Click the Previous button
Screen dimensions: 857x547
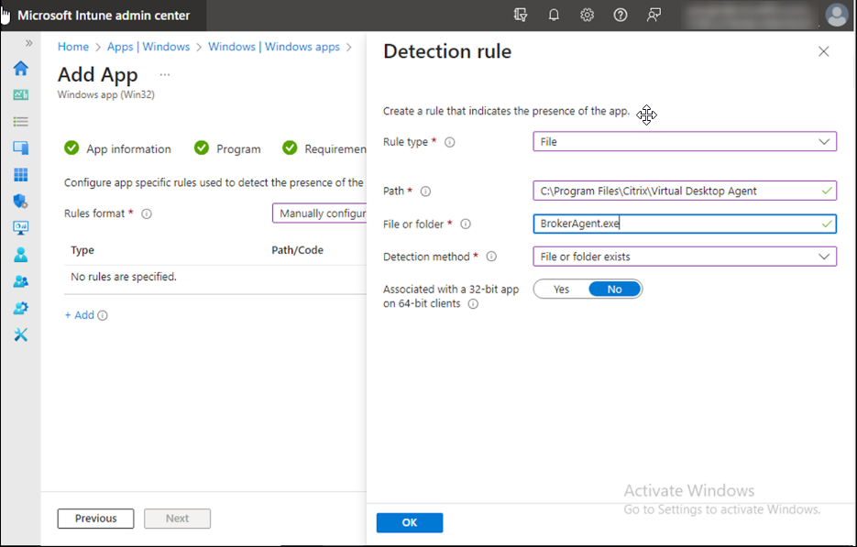pos(95,518)
